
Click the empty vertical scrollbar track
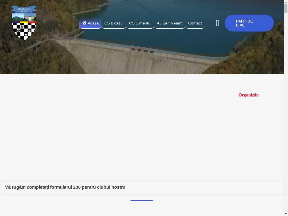click(x=286, y=112)
